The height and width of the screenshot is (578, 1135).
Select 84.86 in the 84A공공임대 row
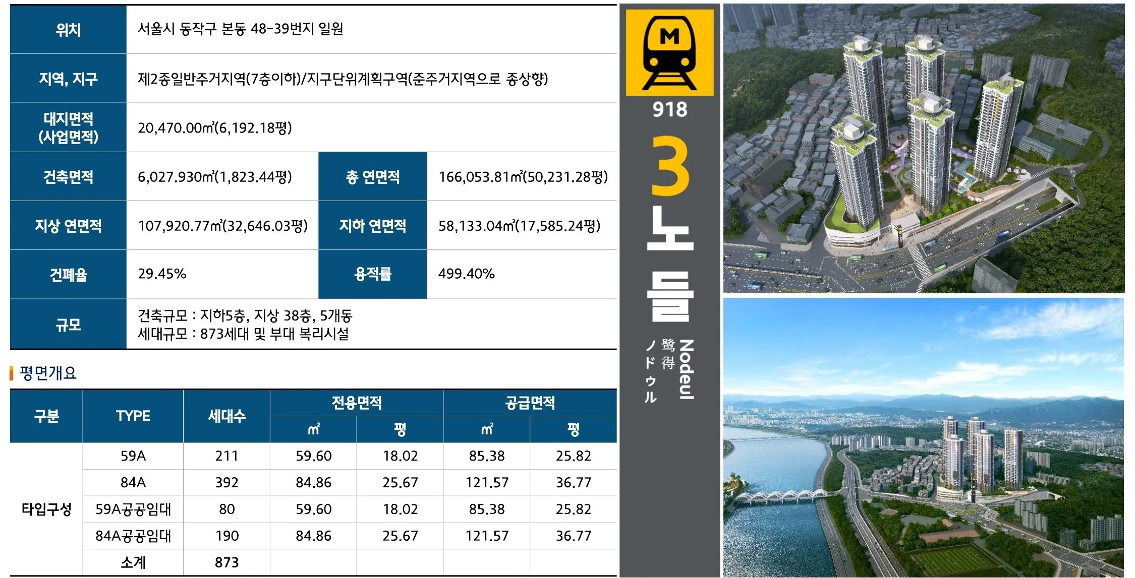pyautogui.click(x=313, y=536)
